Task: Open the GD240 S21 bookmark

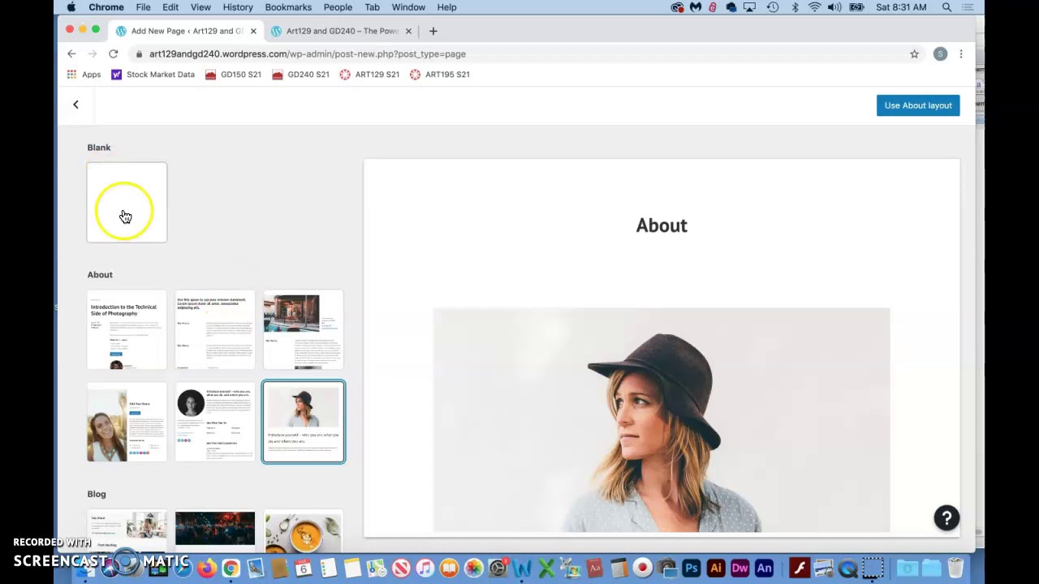Action: pos(300,74)
